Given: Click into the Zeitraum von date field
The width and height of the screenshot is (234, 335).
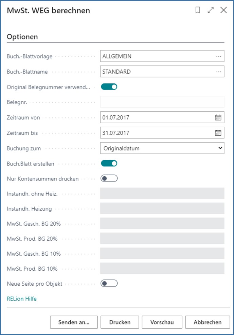Looking at the screenshot, I should (156, 117).
